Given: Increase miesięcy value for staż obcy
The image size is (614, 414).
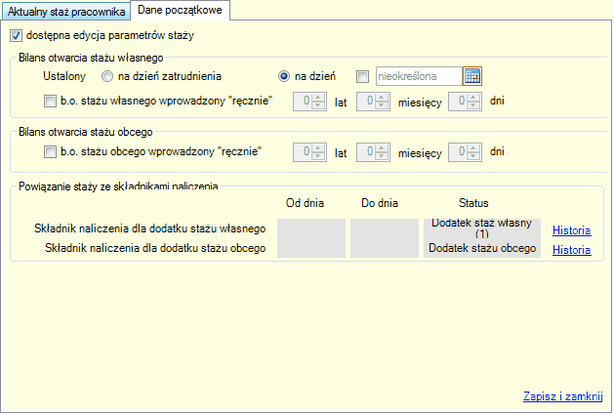Looking at the screenshot, I should click(383, 148).
